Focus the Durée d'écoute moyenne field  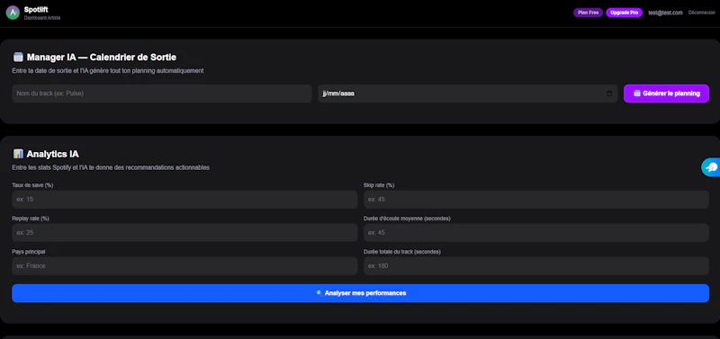point(536,233)
